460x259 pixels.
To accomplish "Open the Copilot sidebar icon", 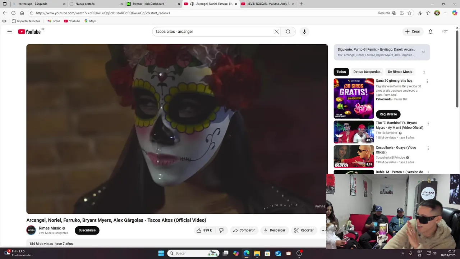I will pos(455,13).
